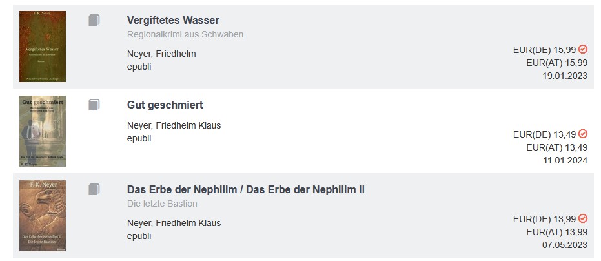
Task: Click the subtitle Die letzte Bastion
Action: click(x=162, y=204)
